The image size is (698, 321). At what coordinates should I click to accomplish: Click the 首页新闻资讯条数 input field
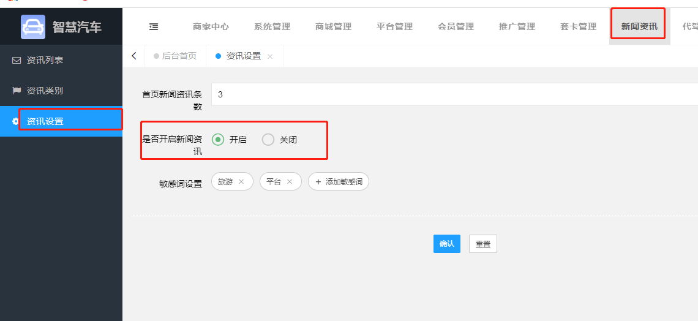454,94
